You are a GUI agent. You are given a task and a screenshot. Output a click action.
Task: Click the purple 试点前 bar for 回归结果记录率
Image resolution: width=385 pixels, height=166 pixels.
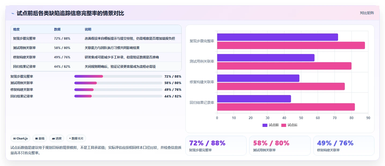coord(254,99)
